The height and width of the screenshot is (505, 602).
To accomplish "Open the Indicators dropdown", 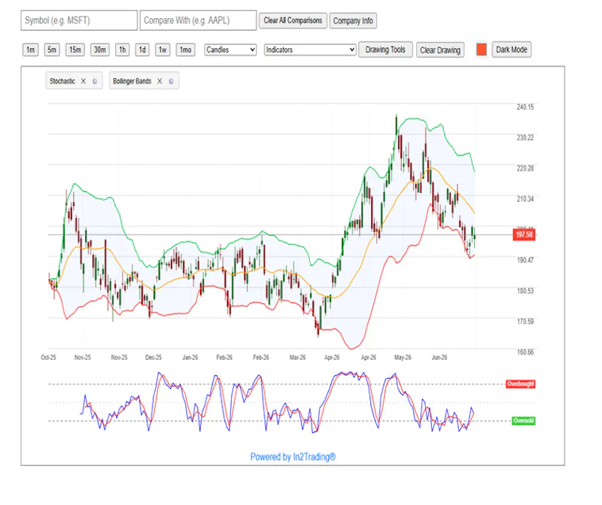I will pyautogui.click(x=310, y=50).
